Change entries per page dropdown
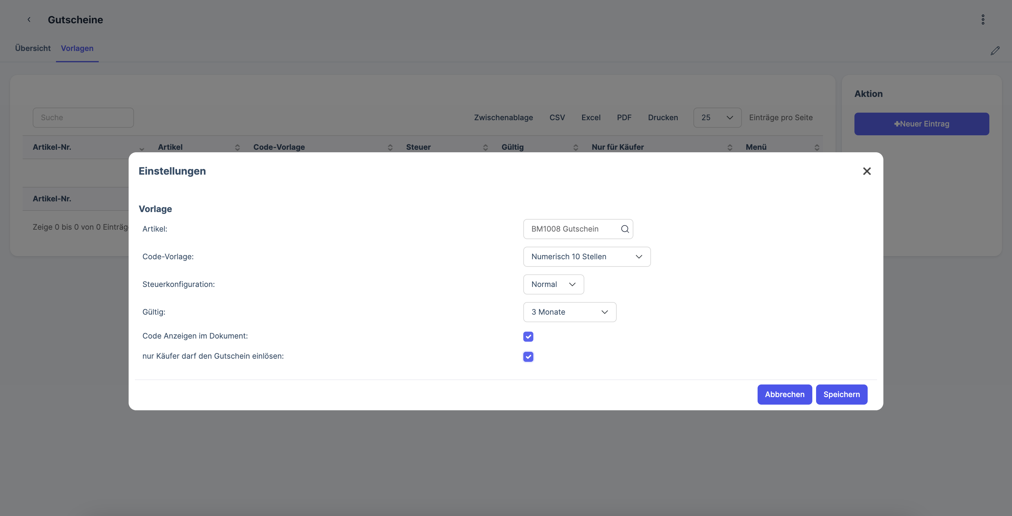Image resolution: width=1012 pixels, height=516 pixels. point(717,117)
